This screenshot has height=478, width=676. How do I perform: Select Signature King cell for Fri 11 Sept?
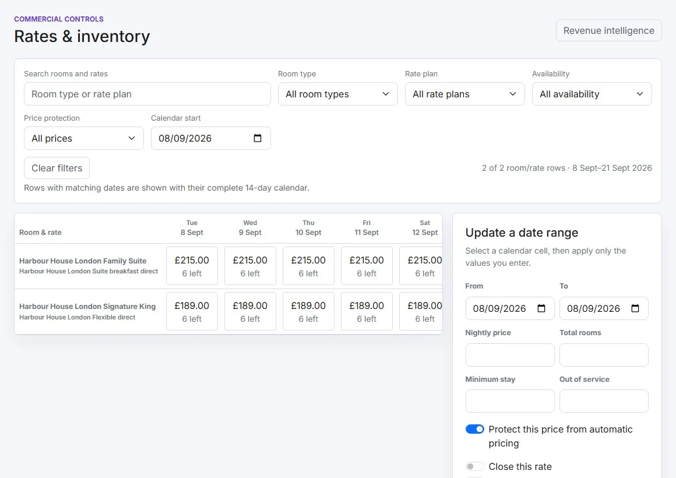click(367, 311)
